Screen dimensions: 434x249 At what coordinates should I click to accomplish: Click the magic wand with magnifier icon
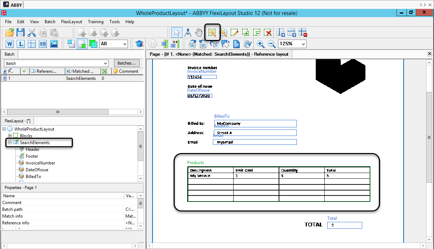point(224,32)
